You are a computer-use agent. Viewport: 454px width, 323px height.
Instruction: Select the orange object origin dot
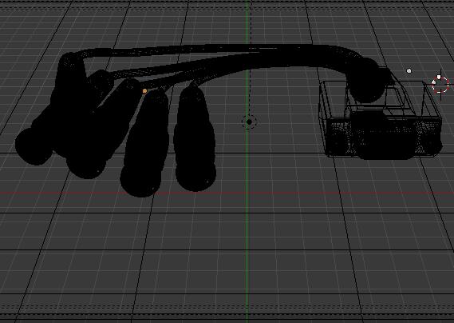[x=144, y=91]
